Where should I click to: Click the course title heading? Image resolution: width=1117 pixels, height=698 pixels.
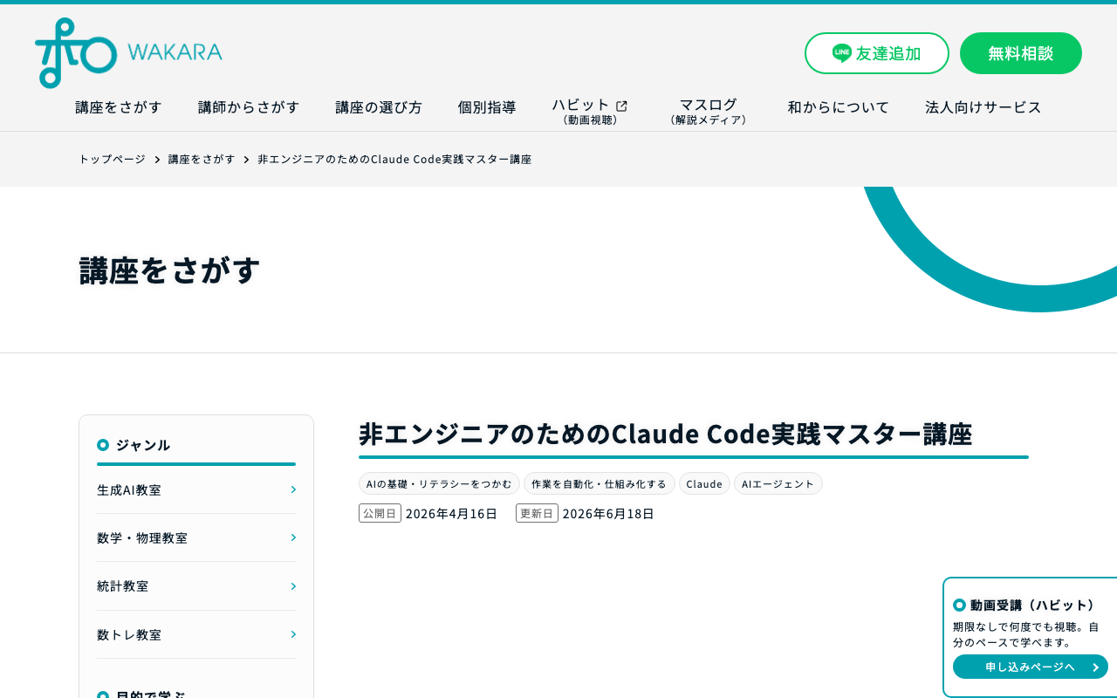tap(665, 434)
